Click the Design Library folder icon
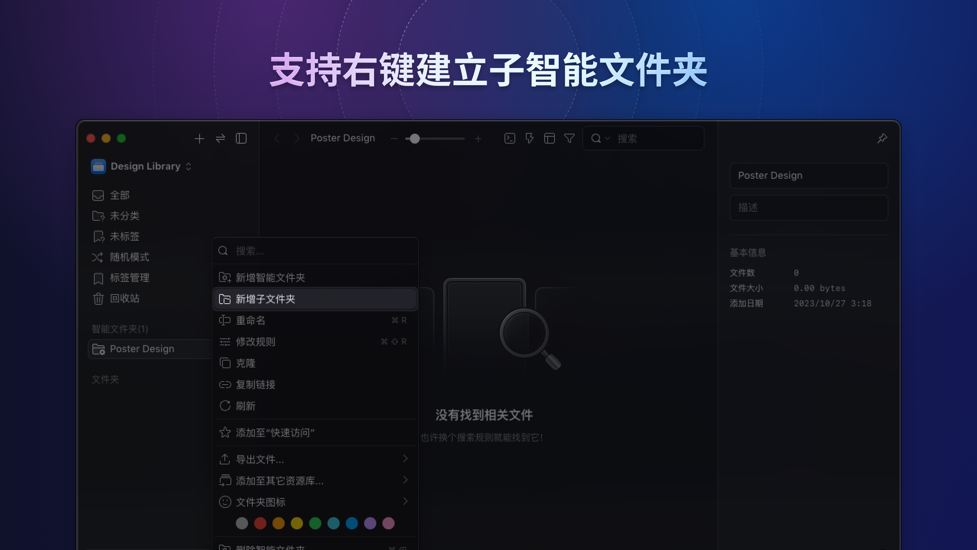The height and width of the screenshot is (550, 977). pos(98,166)
